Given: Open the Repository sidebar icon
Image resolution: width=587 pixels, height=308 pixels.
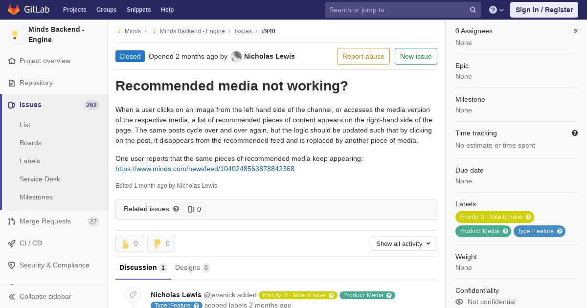Looking at the screenshot, I should [x=12, y=83].
